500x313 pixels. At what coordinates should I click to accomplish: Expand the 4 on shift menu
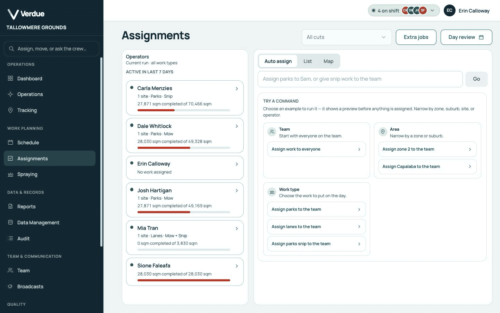[404, 10]
